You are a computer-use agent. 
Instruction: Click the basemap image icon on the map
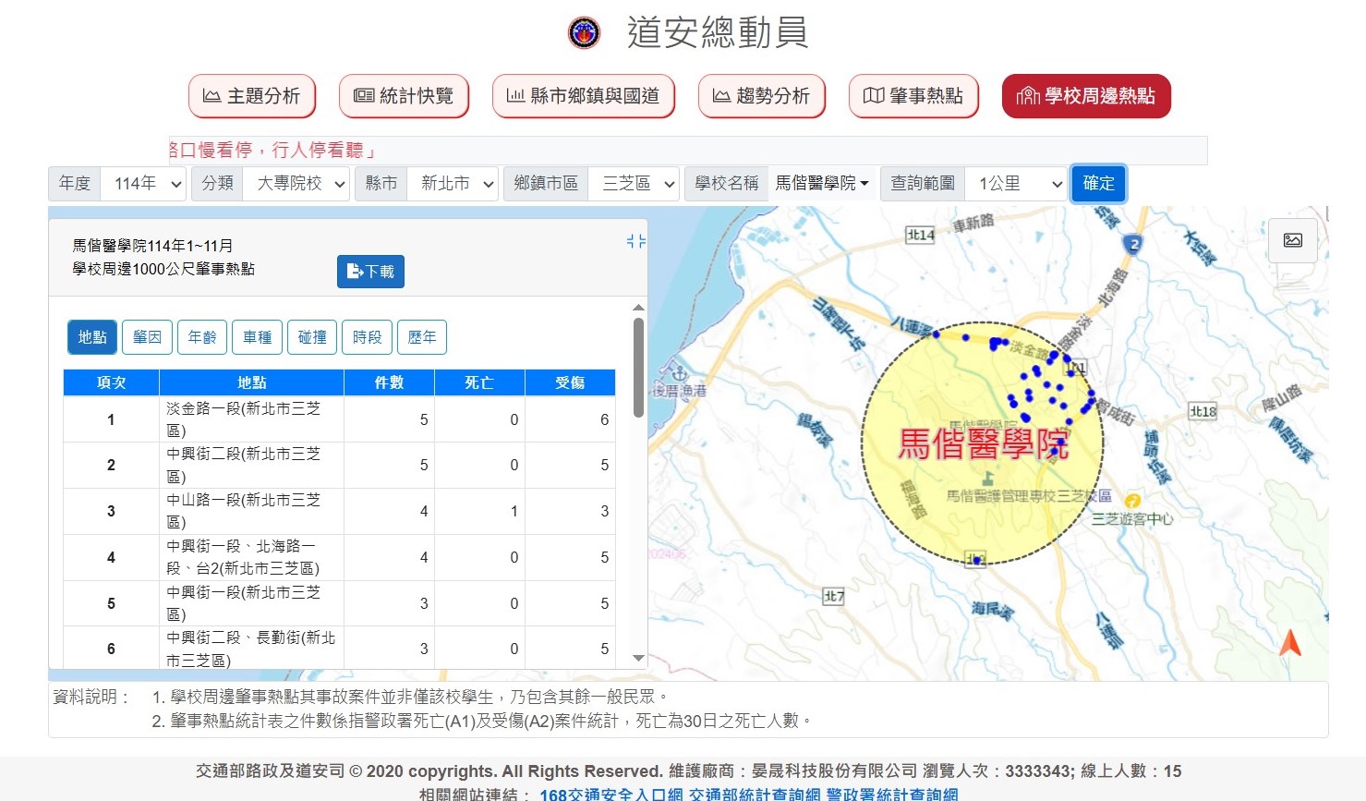click(x=1292, y=240)
